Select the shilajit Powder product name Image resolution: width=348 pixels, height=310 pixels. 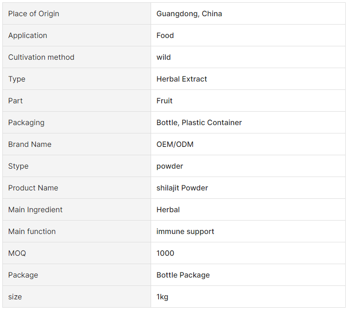182,188
